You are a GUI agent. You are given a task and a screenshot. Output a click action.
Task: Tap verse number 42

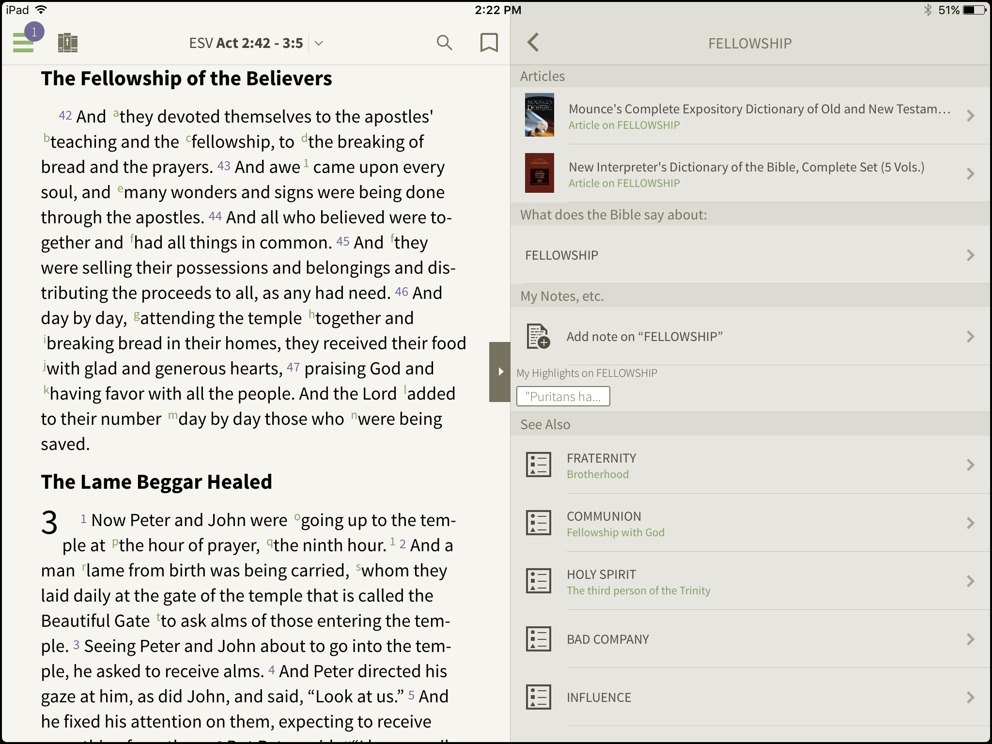point(65,115)
